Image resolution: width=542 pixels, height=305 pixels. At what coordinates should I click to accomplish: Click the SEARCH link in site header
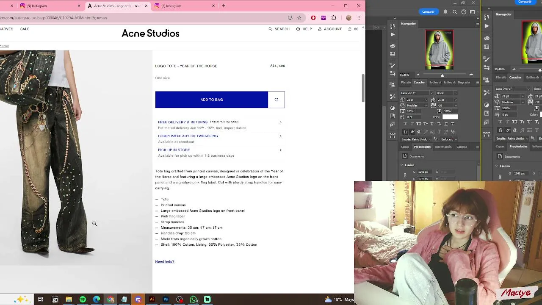pos(279,29)
